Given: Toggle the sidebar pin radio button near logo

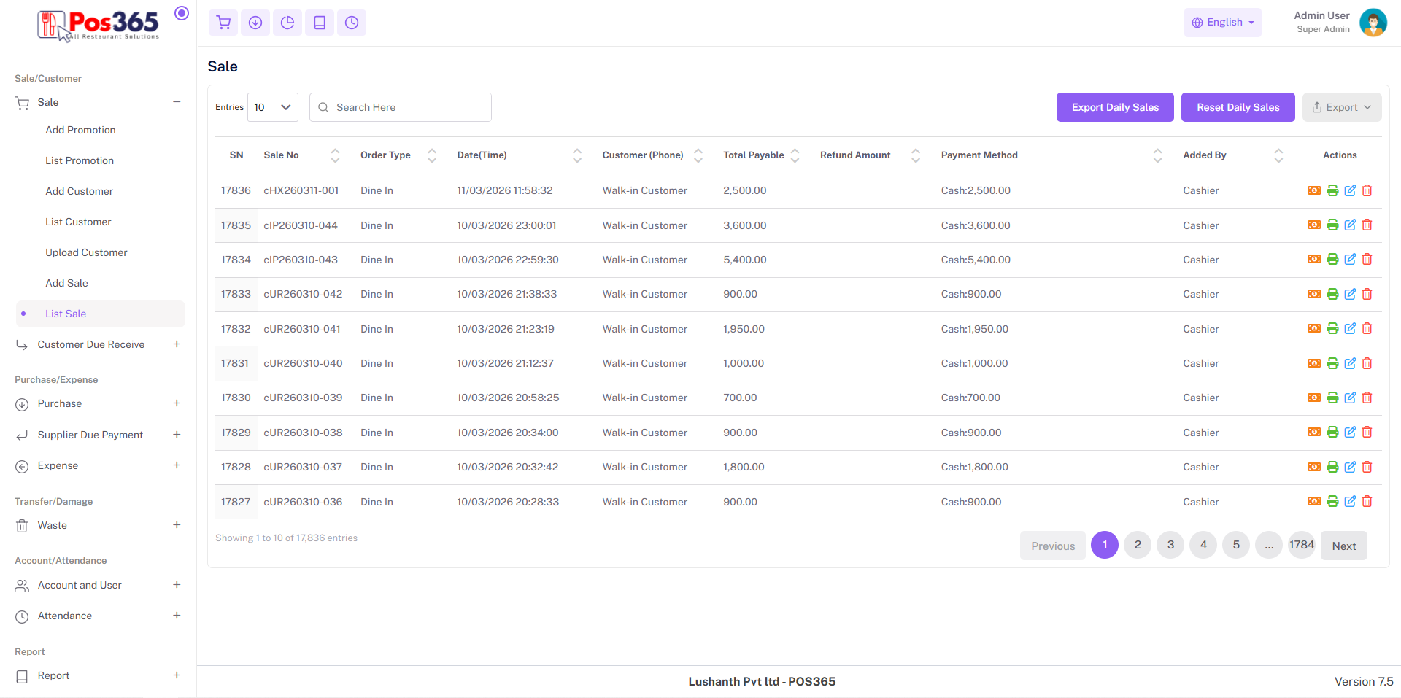Looking at the screenshot, I should (x=182, y=13).
